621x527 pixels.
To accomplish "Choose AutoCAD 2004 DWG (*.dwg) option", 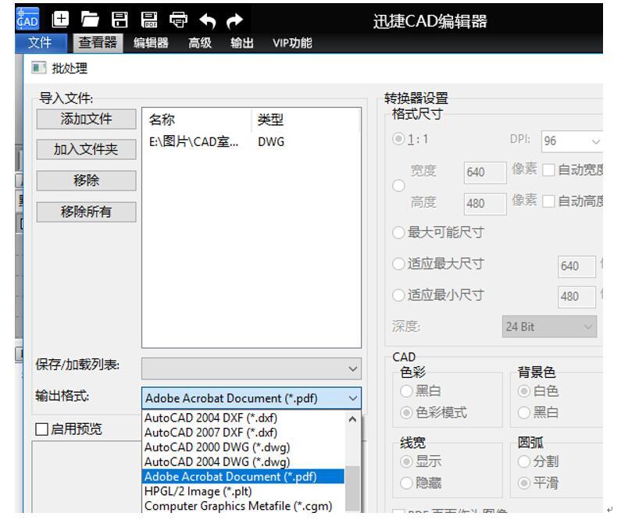I will (243, 461).
